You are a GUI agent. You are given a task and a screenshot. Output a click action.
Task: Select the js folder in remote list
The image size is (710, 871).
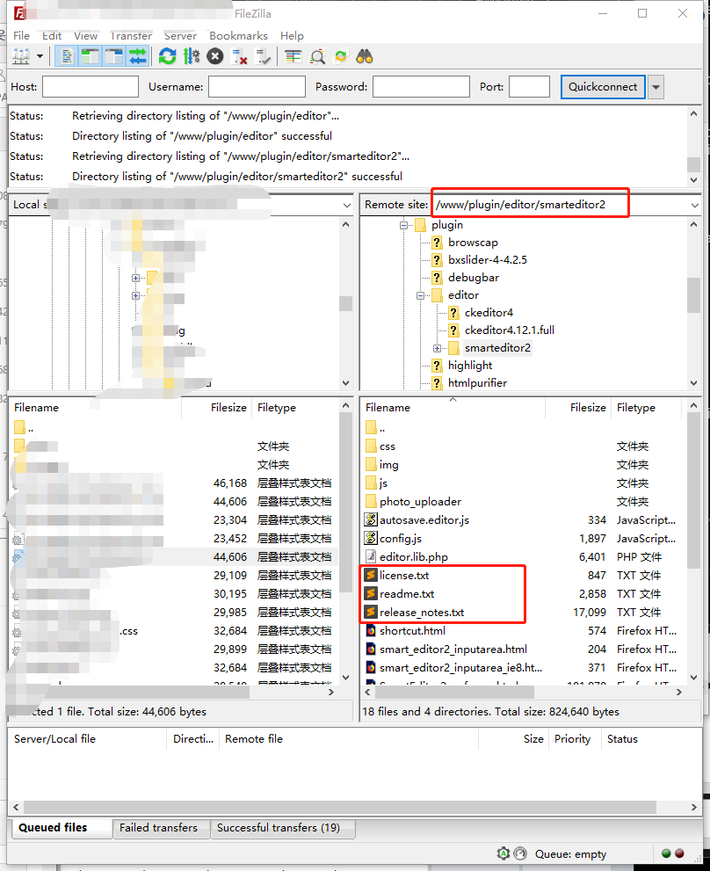(383, 483)
